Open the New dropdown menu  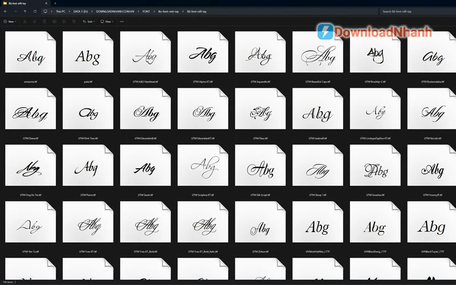tap(10, 22)
